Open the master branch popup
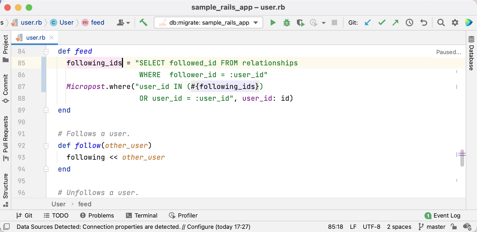477x232 pixels. pos(432,227)
